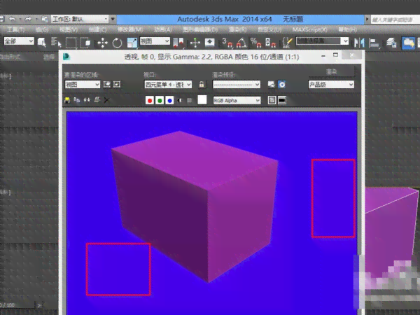This screenshot has width=420, height=315.
Task: Open the 渲染(R) menu
Action: pyautogui.click(x=237, y=29)
